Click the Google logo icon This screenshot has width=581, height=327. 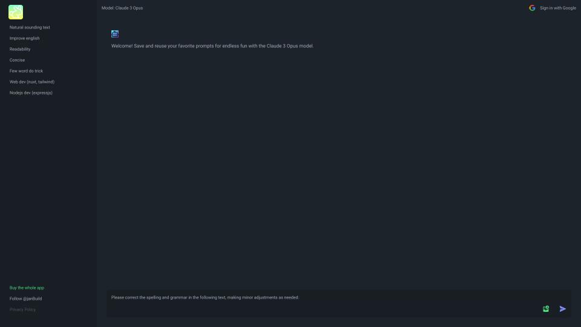(532, 8)
